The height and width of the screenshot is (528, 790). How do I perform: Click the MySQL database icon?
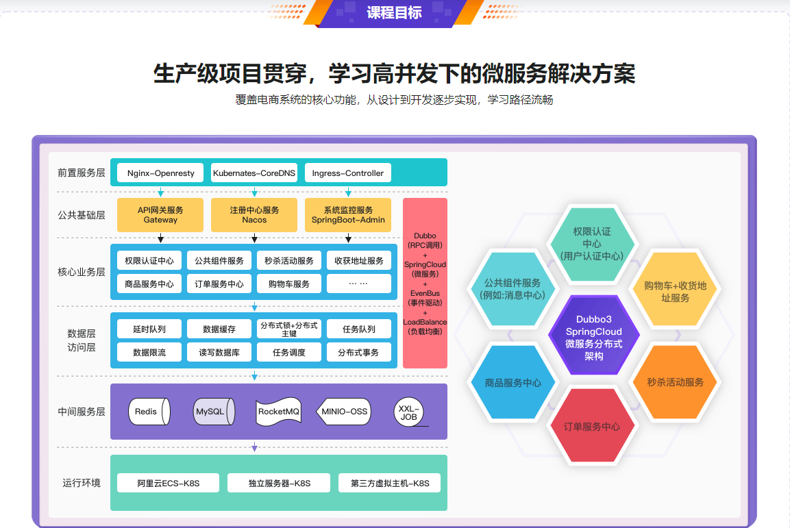coord(213,412)
